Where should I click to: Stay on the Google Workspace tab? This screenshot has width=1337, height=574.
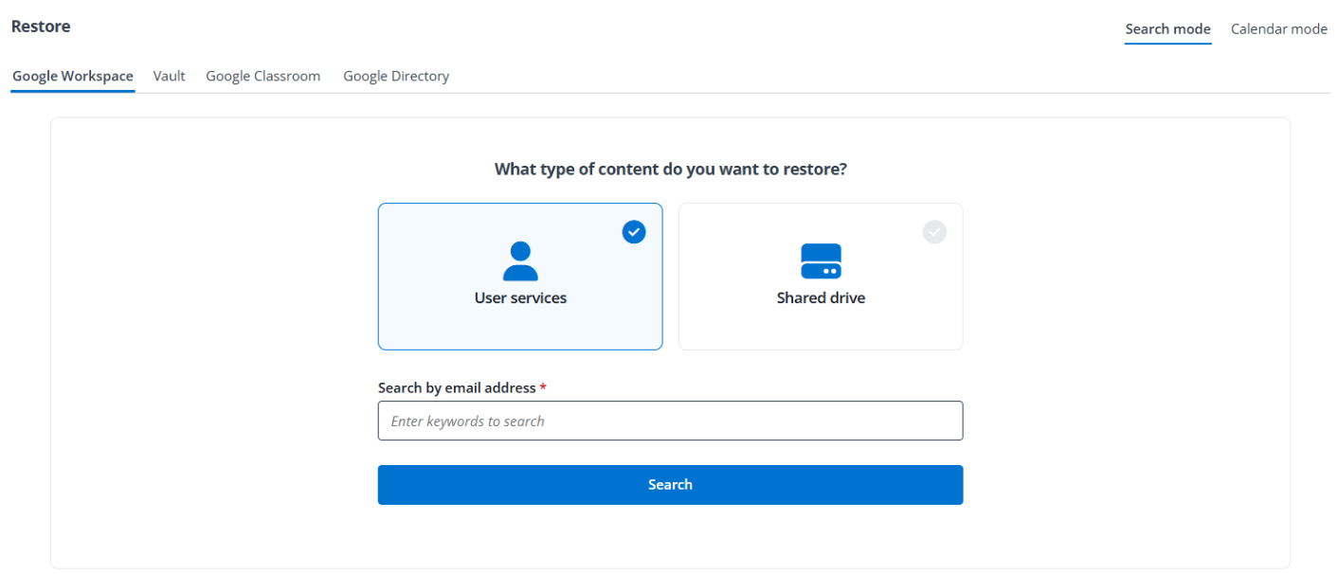coord(72,76)
